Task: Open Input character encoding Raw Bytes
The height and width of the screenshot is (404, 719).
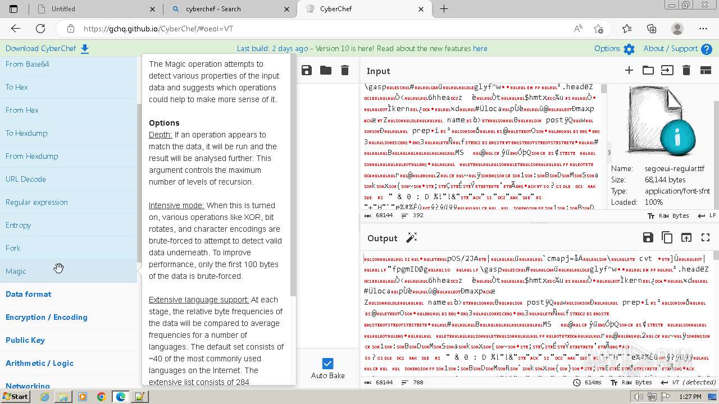Action: [x=669, y=215]
